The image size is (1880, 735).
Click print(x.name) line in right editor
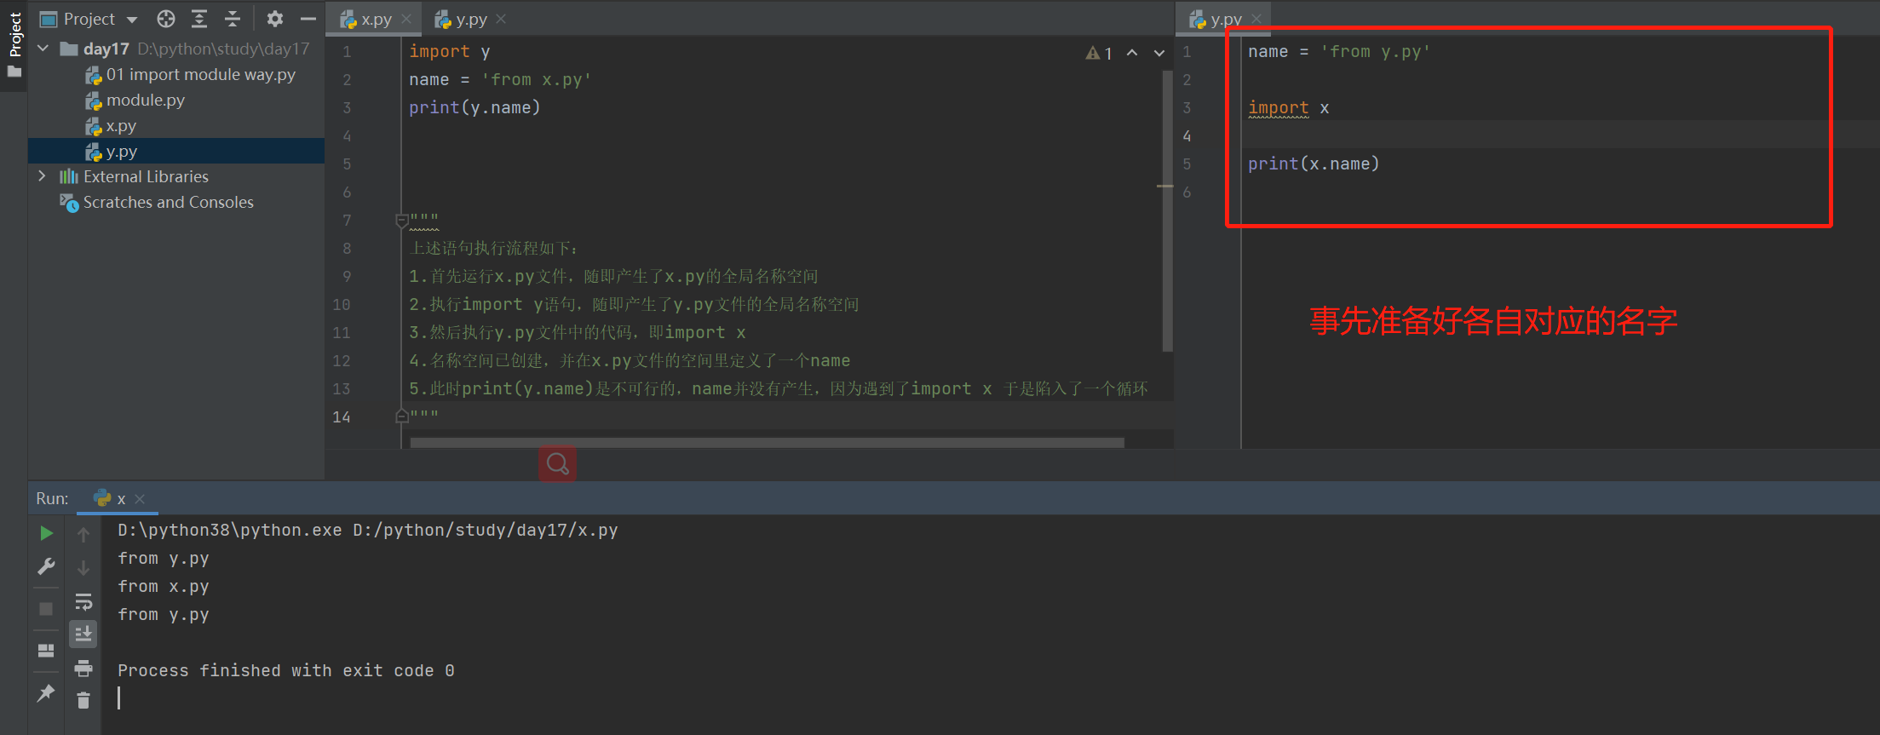(1314, 164)
